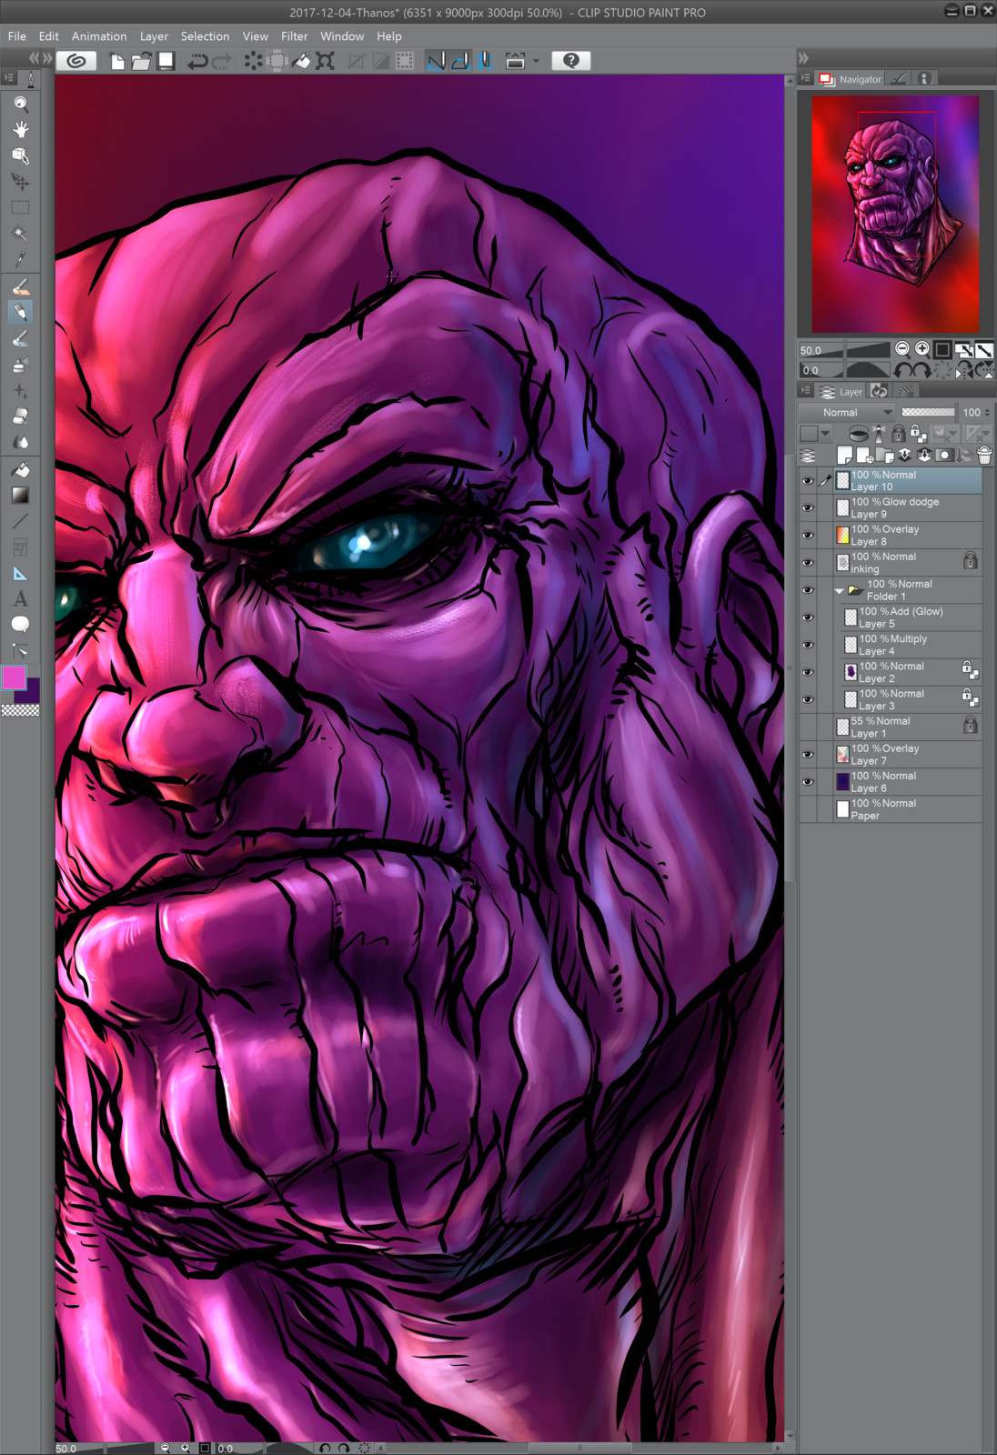Select the Eraser tool
The image size is (997, 1455).
20,416
